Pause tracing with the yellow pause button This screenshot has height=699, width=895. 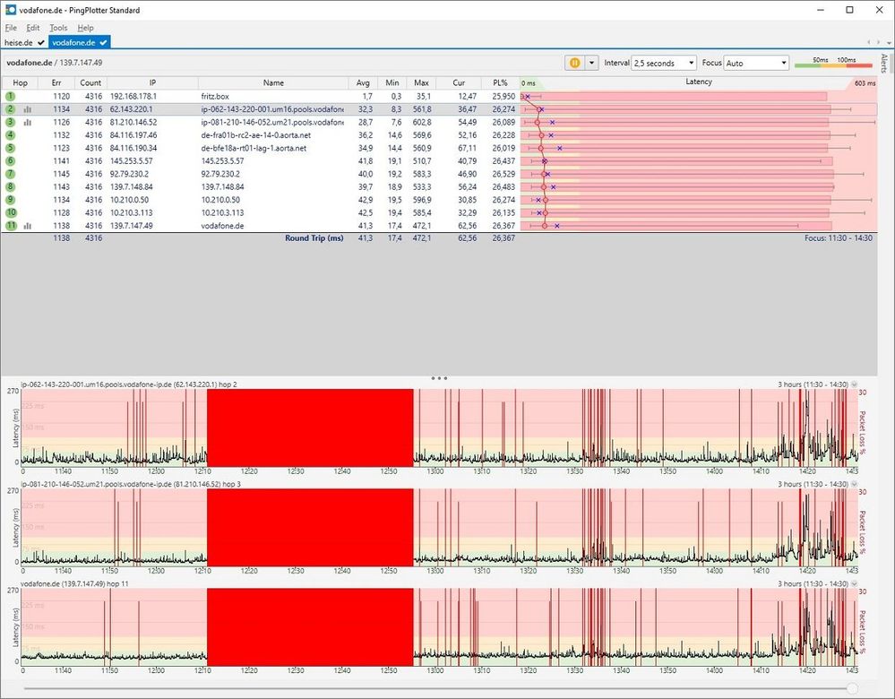click(575, 63)
